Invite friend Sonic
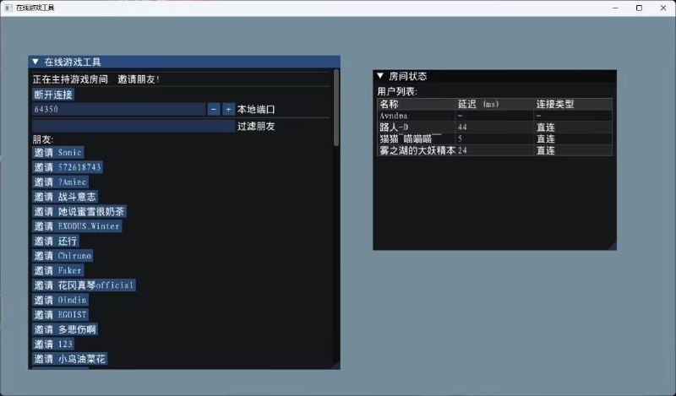Viewport: 676px width, 396px height. [58, 152]
